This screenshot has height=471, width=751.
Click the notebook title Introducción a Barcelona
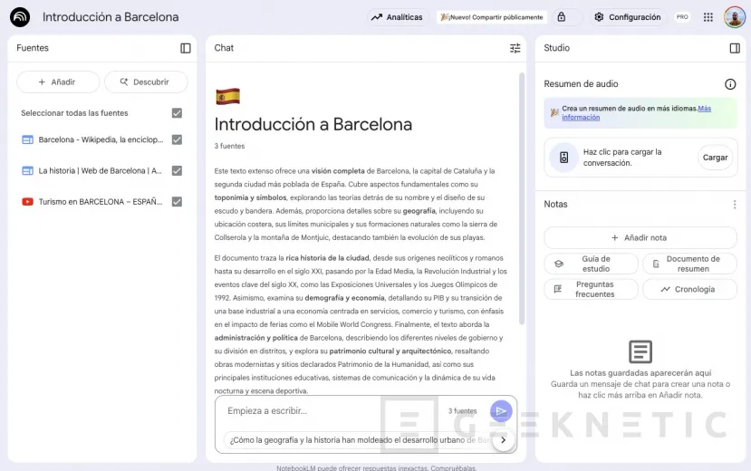click(111, 17)
